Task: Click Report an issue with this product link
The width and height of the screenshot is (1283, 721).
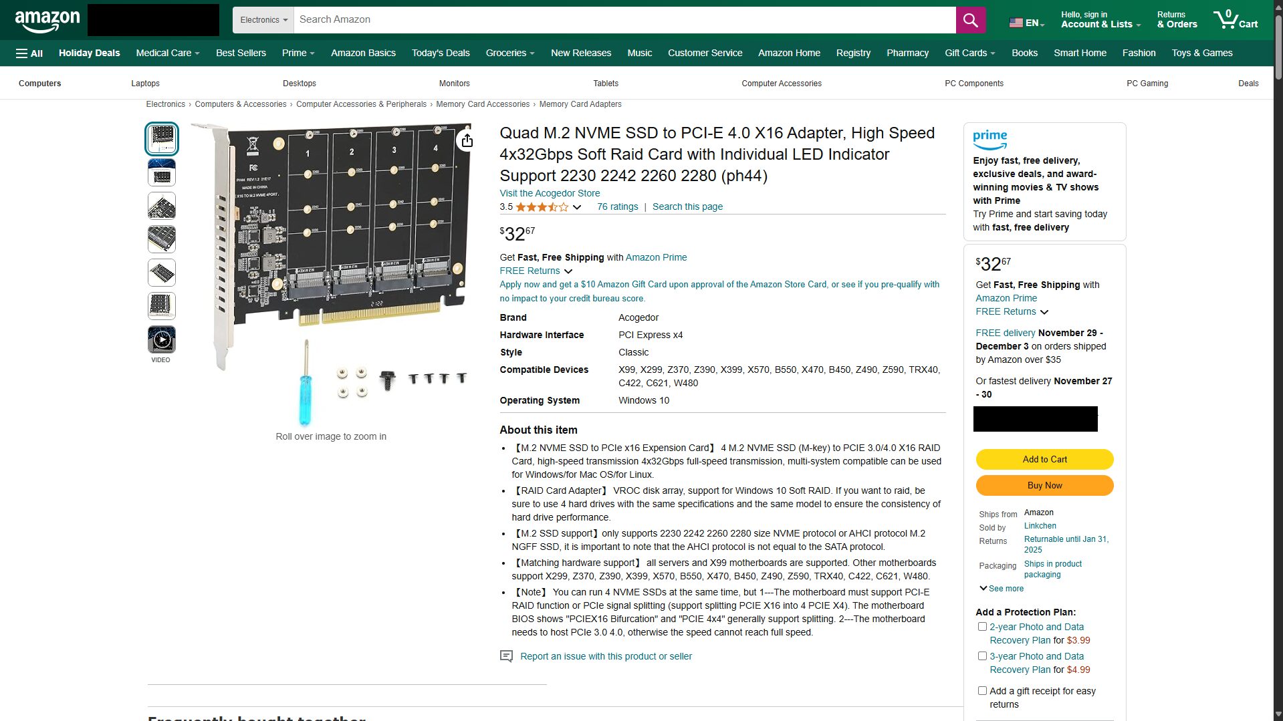Action: (x=606, y=656)
